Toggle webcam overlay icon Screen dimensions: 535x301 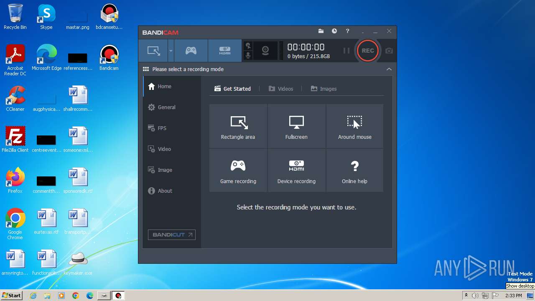265,51
